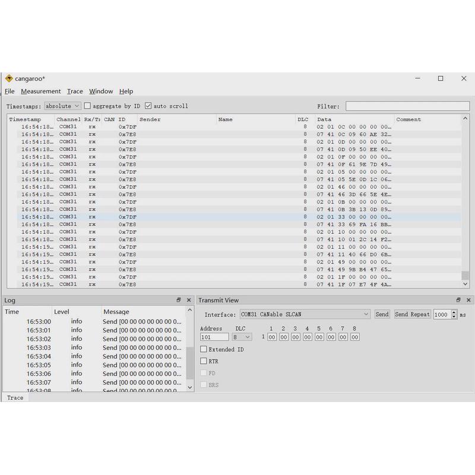Click the CAN ID column header
Viewport: 475px width, 475px height.
click(x=119, y=119)
